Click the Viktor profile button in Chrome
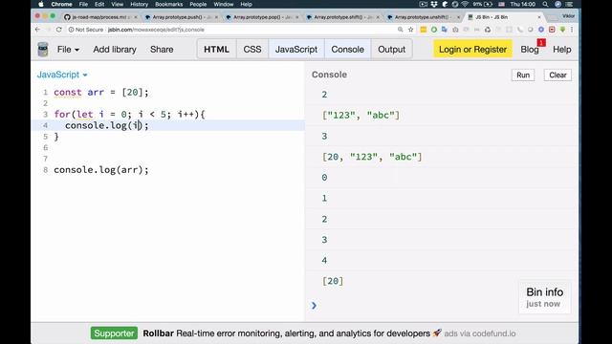 coord(568,16)
